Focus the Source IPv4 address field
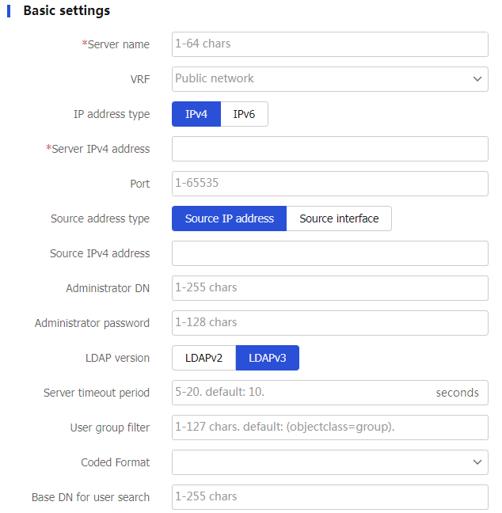502x513 pixels. (x=330, y=253)
